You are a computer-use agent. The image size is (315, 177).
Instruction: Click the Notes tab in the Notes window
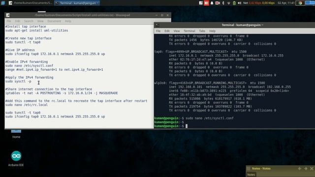click(x=251, y=175)
